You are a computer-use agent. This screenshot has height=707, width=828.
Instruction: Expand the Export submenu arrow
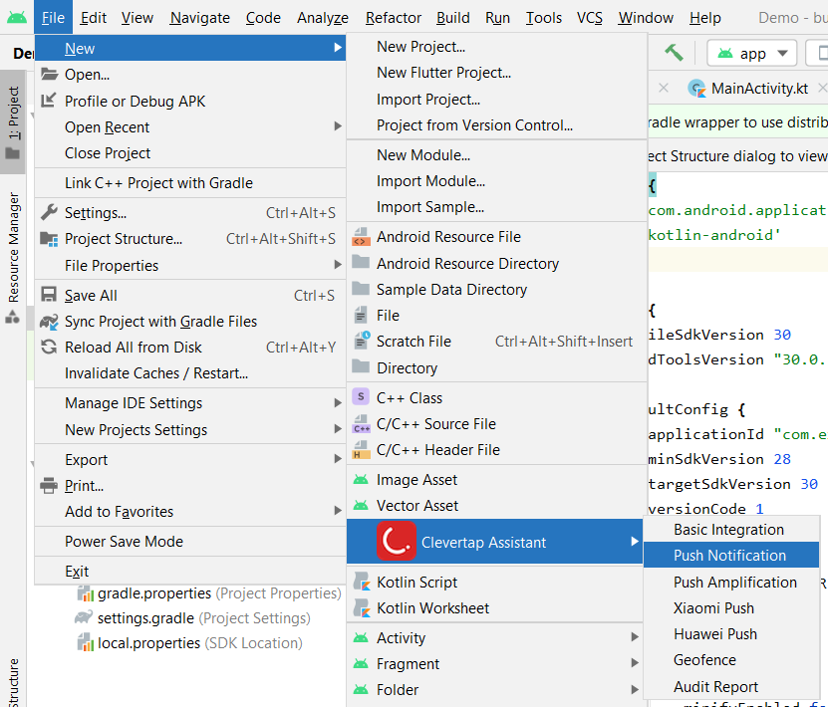tap(338, 459)
